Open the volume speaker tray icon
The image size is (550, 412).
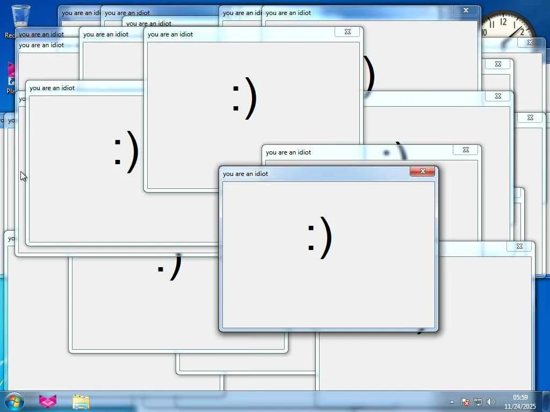(491, 402)
